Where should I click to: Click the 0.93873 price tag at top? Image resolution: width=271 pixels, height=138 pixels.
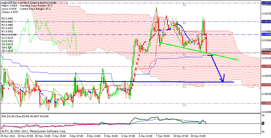[266, 3]
